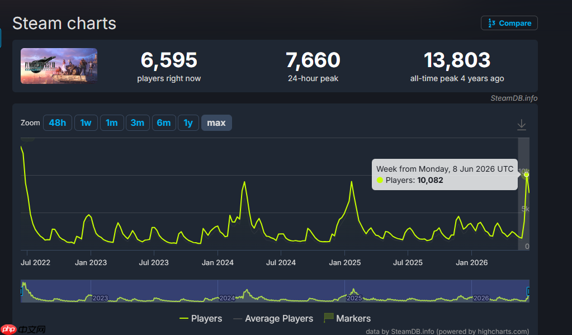572x335 pixels.
Task: Set chart zoom to 3m
Action: point(138,122)
